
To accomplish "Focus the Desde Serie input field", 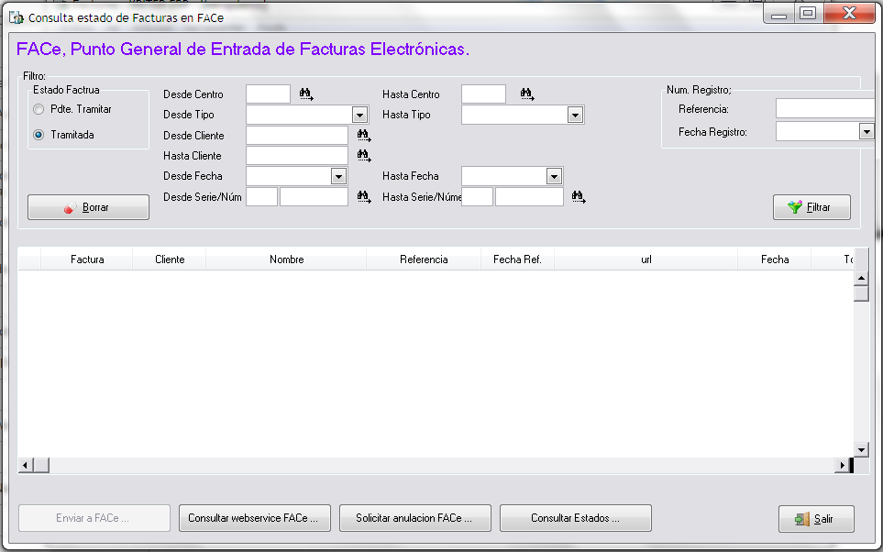I will pyautogui.click(x=262, y=196).
